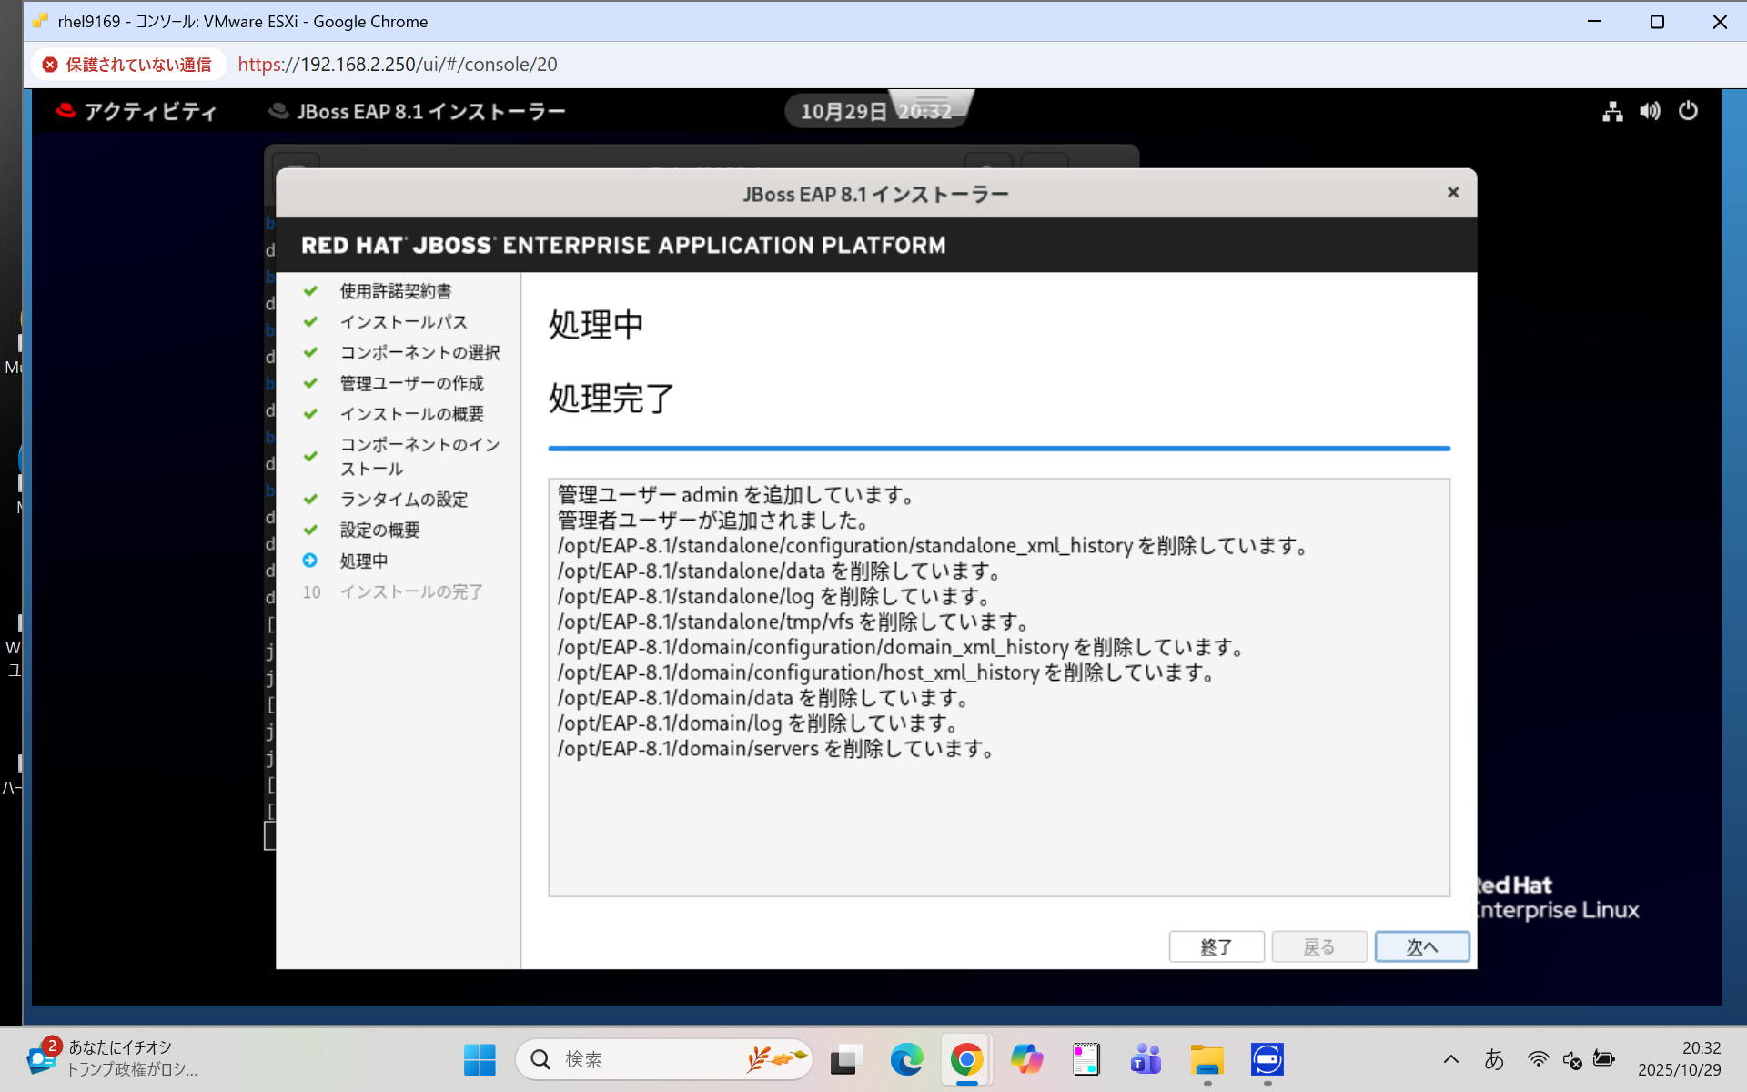Launch Copilot from the taskbar
This screenshot has width=1747, height=1092.
pyautogui.click(x=1027, y=1058)
